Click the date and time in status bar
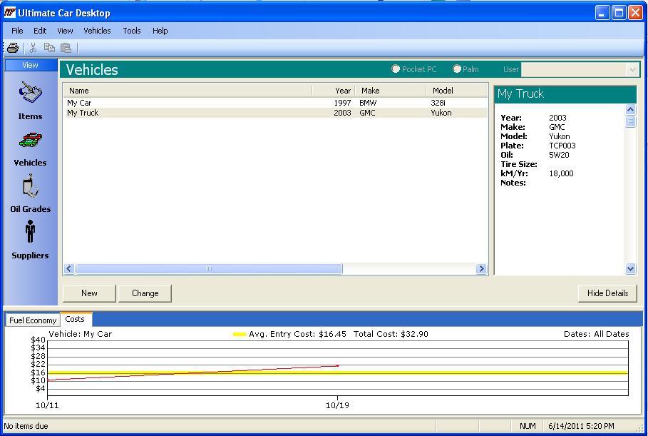 tap(581, 426)
